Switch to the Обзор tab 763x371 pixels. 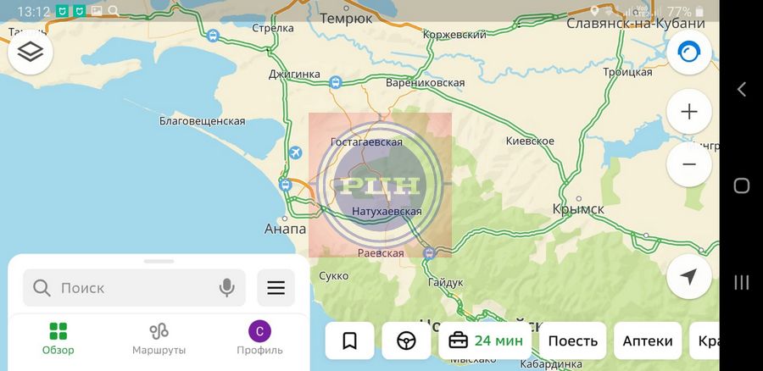click(58, 339)
